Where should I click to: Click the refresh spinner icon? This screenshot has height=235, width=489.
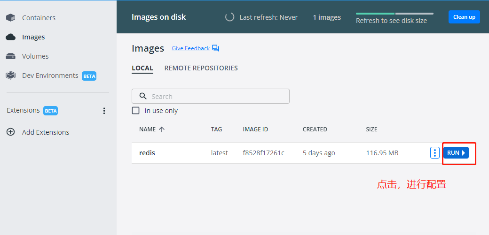229,17
